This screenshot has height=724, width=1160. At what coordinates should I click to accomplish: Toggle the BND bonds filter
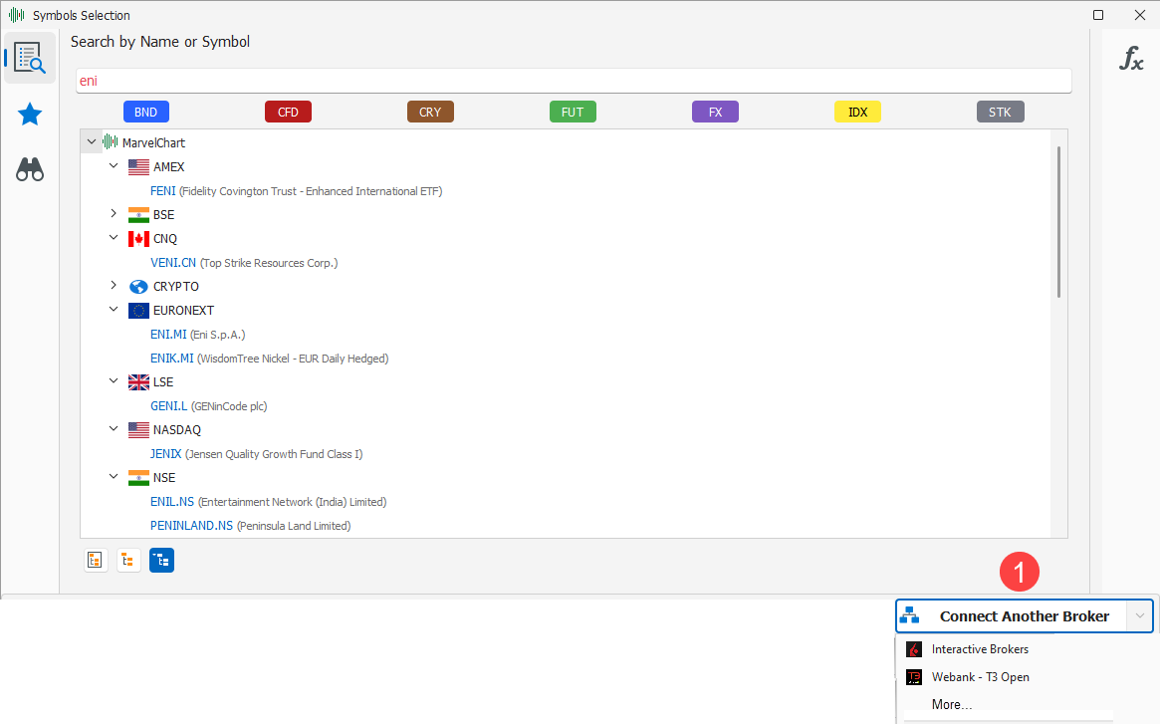point(145,112)
